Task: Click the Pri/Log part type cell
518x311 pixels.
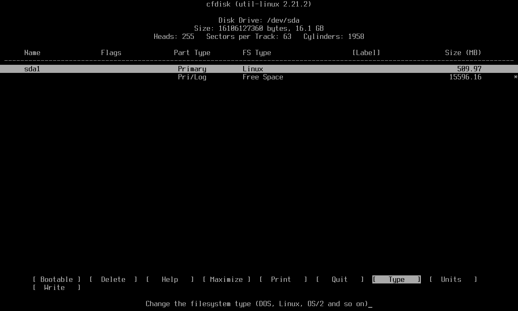Action: pyautogui.click(x=192, y=77)
